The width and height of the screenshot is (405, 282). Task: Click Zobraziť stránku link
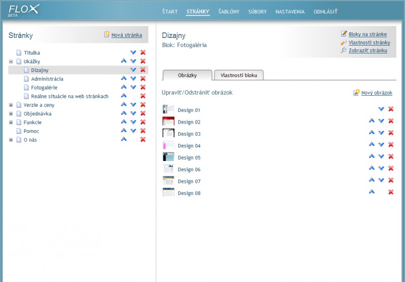pos(368,50)
